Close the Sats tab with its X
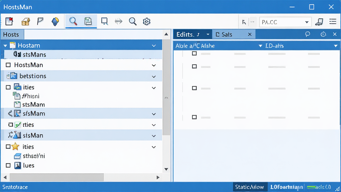The height and width of the screenshot is (192, 341). click(250, 34)
